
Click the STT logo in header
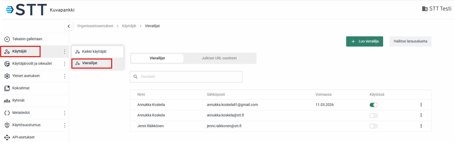(x=26, y=10)
